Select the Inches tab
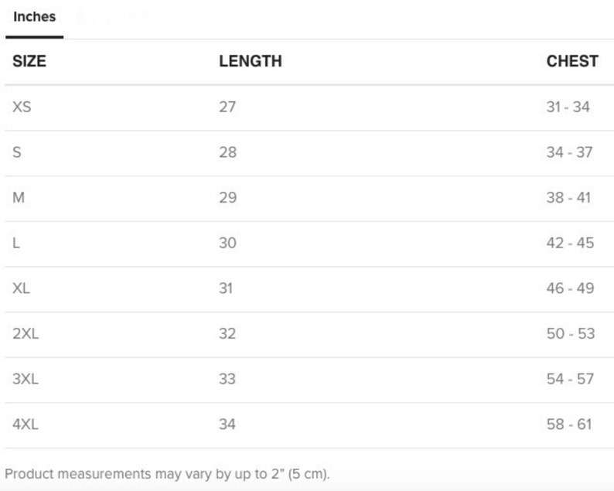614x491 pixels. (x=35, y=17)
